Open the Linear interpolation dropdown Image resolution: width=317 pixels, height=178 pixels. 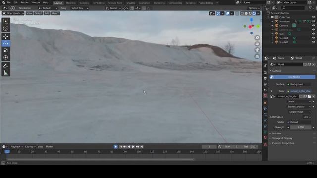[x=299, y=102]
